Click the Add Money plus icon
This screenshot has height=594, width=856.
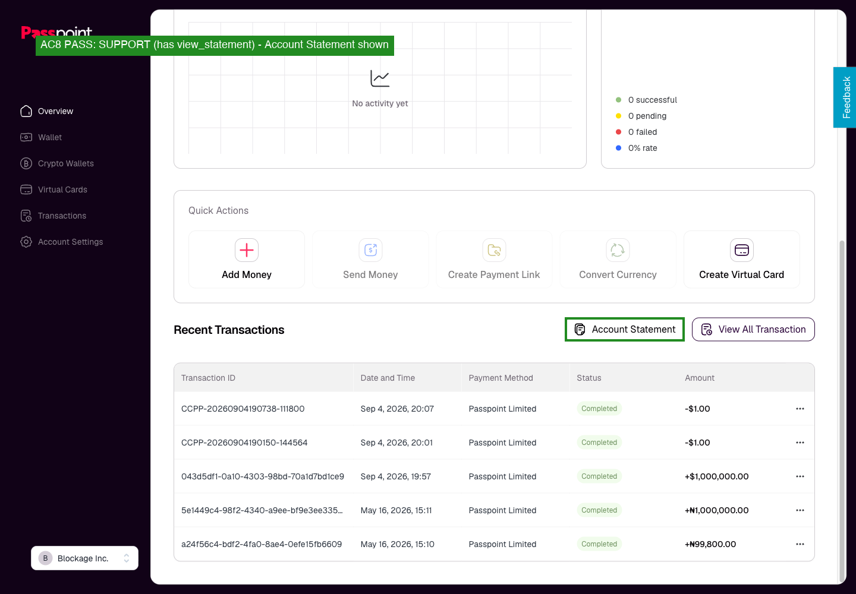(x=247, y=250)
